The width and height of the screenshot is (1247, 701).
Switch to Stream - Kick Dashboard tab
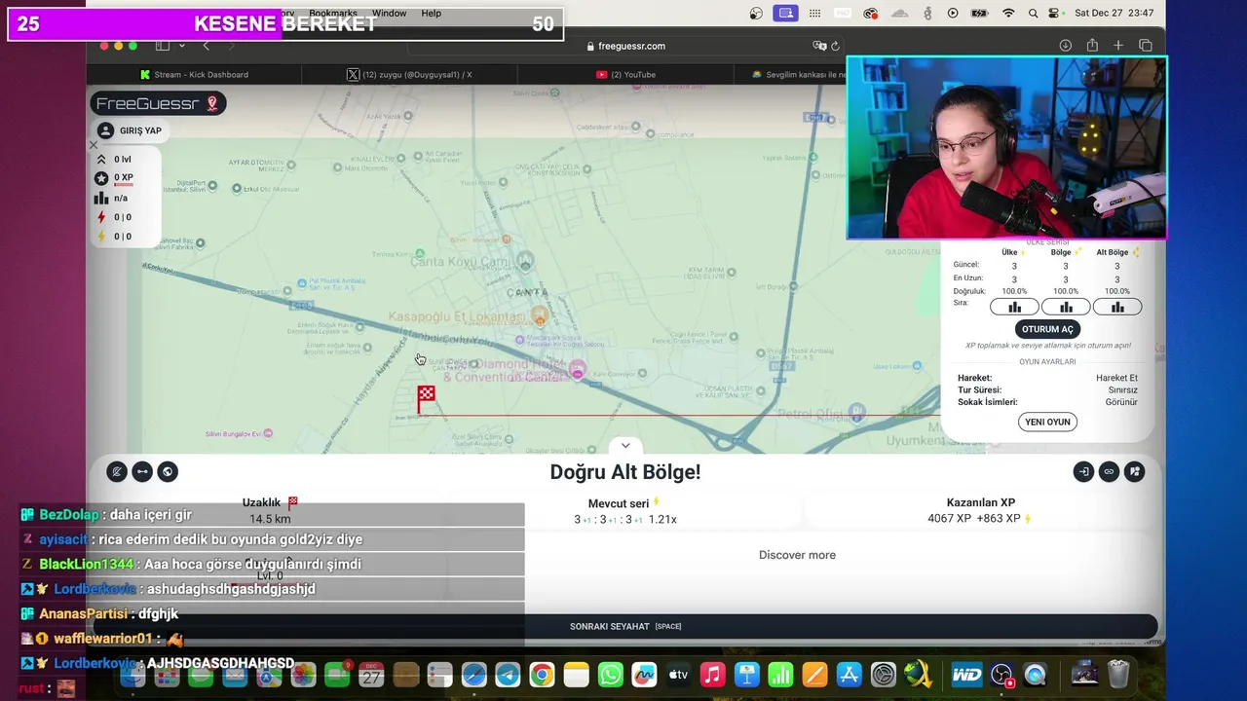[194, 75]
